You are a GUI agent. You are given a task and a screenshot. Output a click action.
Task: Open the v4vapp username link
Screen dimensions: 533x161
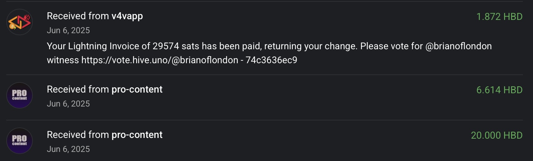point(127,16)
